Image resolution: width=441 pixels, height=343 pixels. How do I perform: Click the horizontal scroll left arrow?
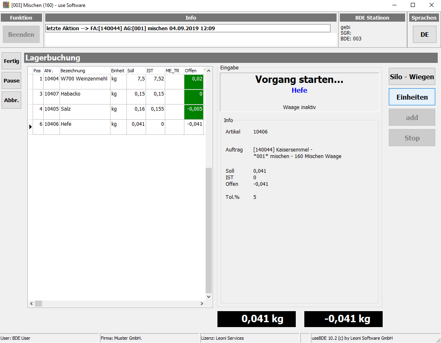click(x=31, y=303)
